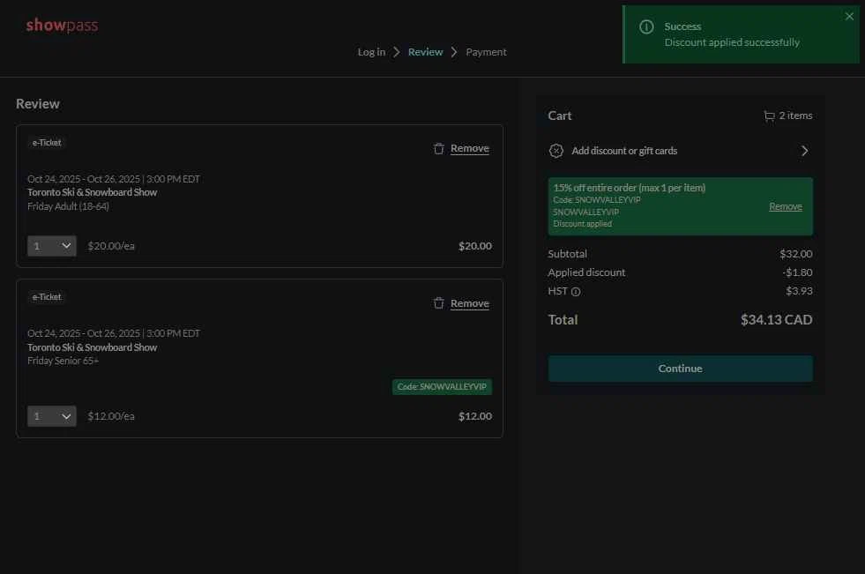Select the Payment step

tap(486, 52)
